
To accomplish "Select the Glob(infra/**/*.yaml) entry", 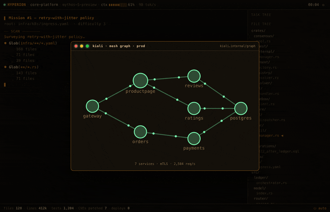I will pyautogui.click(x=33, y=43).
